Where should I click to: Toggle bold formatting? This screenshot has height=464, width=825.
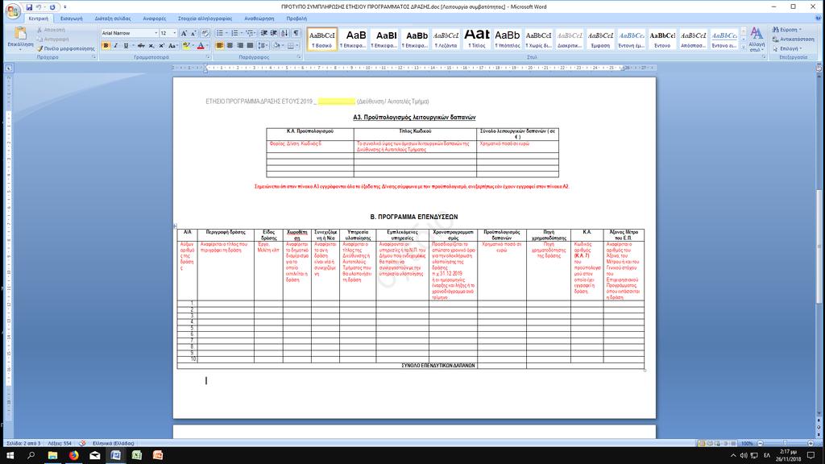[106, 46]
